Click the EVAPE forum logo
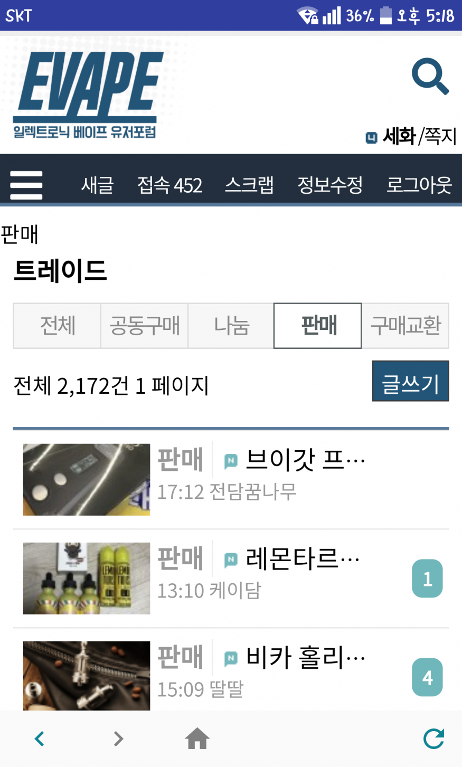Screen dimensions: 462x767 point(87,95)
